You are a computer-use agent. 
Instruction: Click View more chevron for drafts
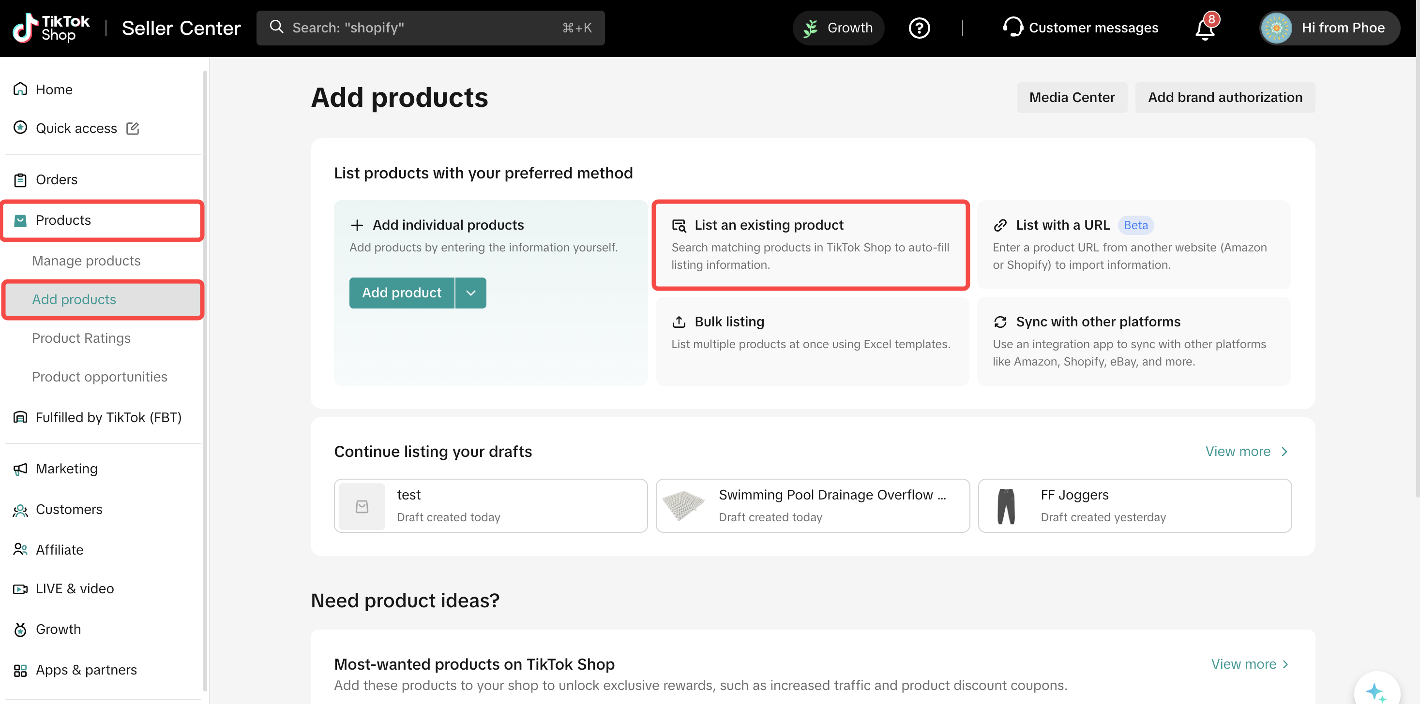[1284, 452]
